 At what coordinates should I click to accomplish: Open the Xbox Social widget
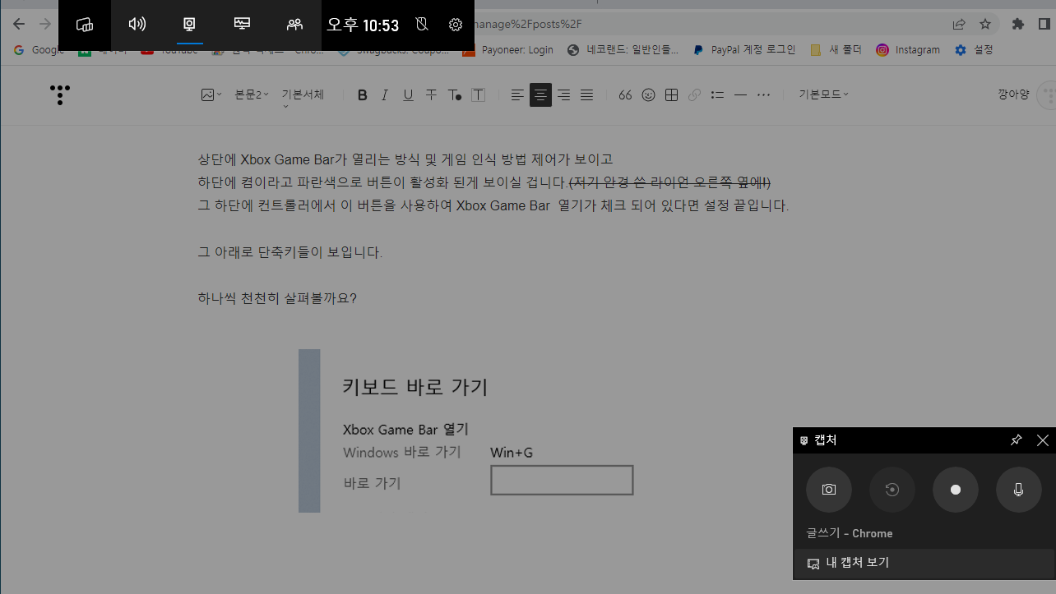click(294, 25)
